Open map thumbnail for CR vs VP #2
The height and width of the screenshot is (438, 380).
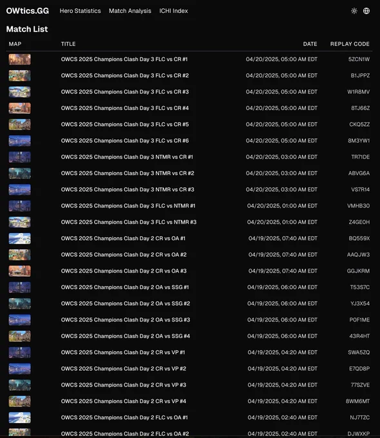tap(19, 368)
